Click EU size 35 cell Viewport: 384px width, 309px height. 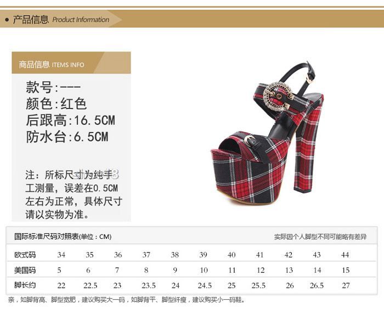(x=89, y=255)
